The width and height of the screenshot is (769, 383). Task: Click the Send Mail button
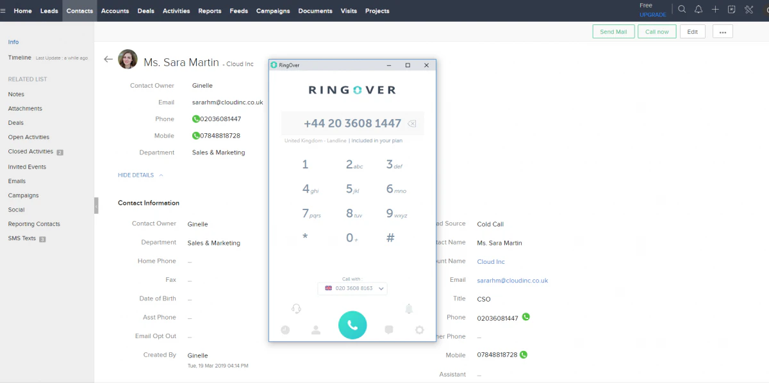pos(613,31)
